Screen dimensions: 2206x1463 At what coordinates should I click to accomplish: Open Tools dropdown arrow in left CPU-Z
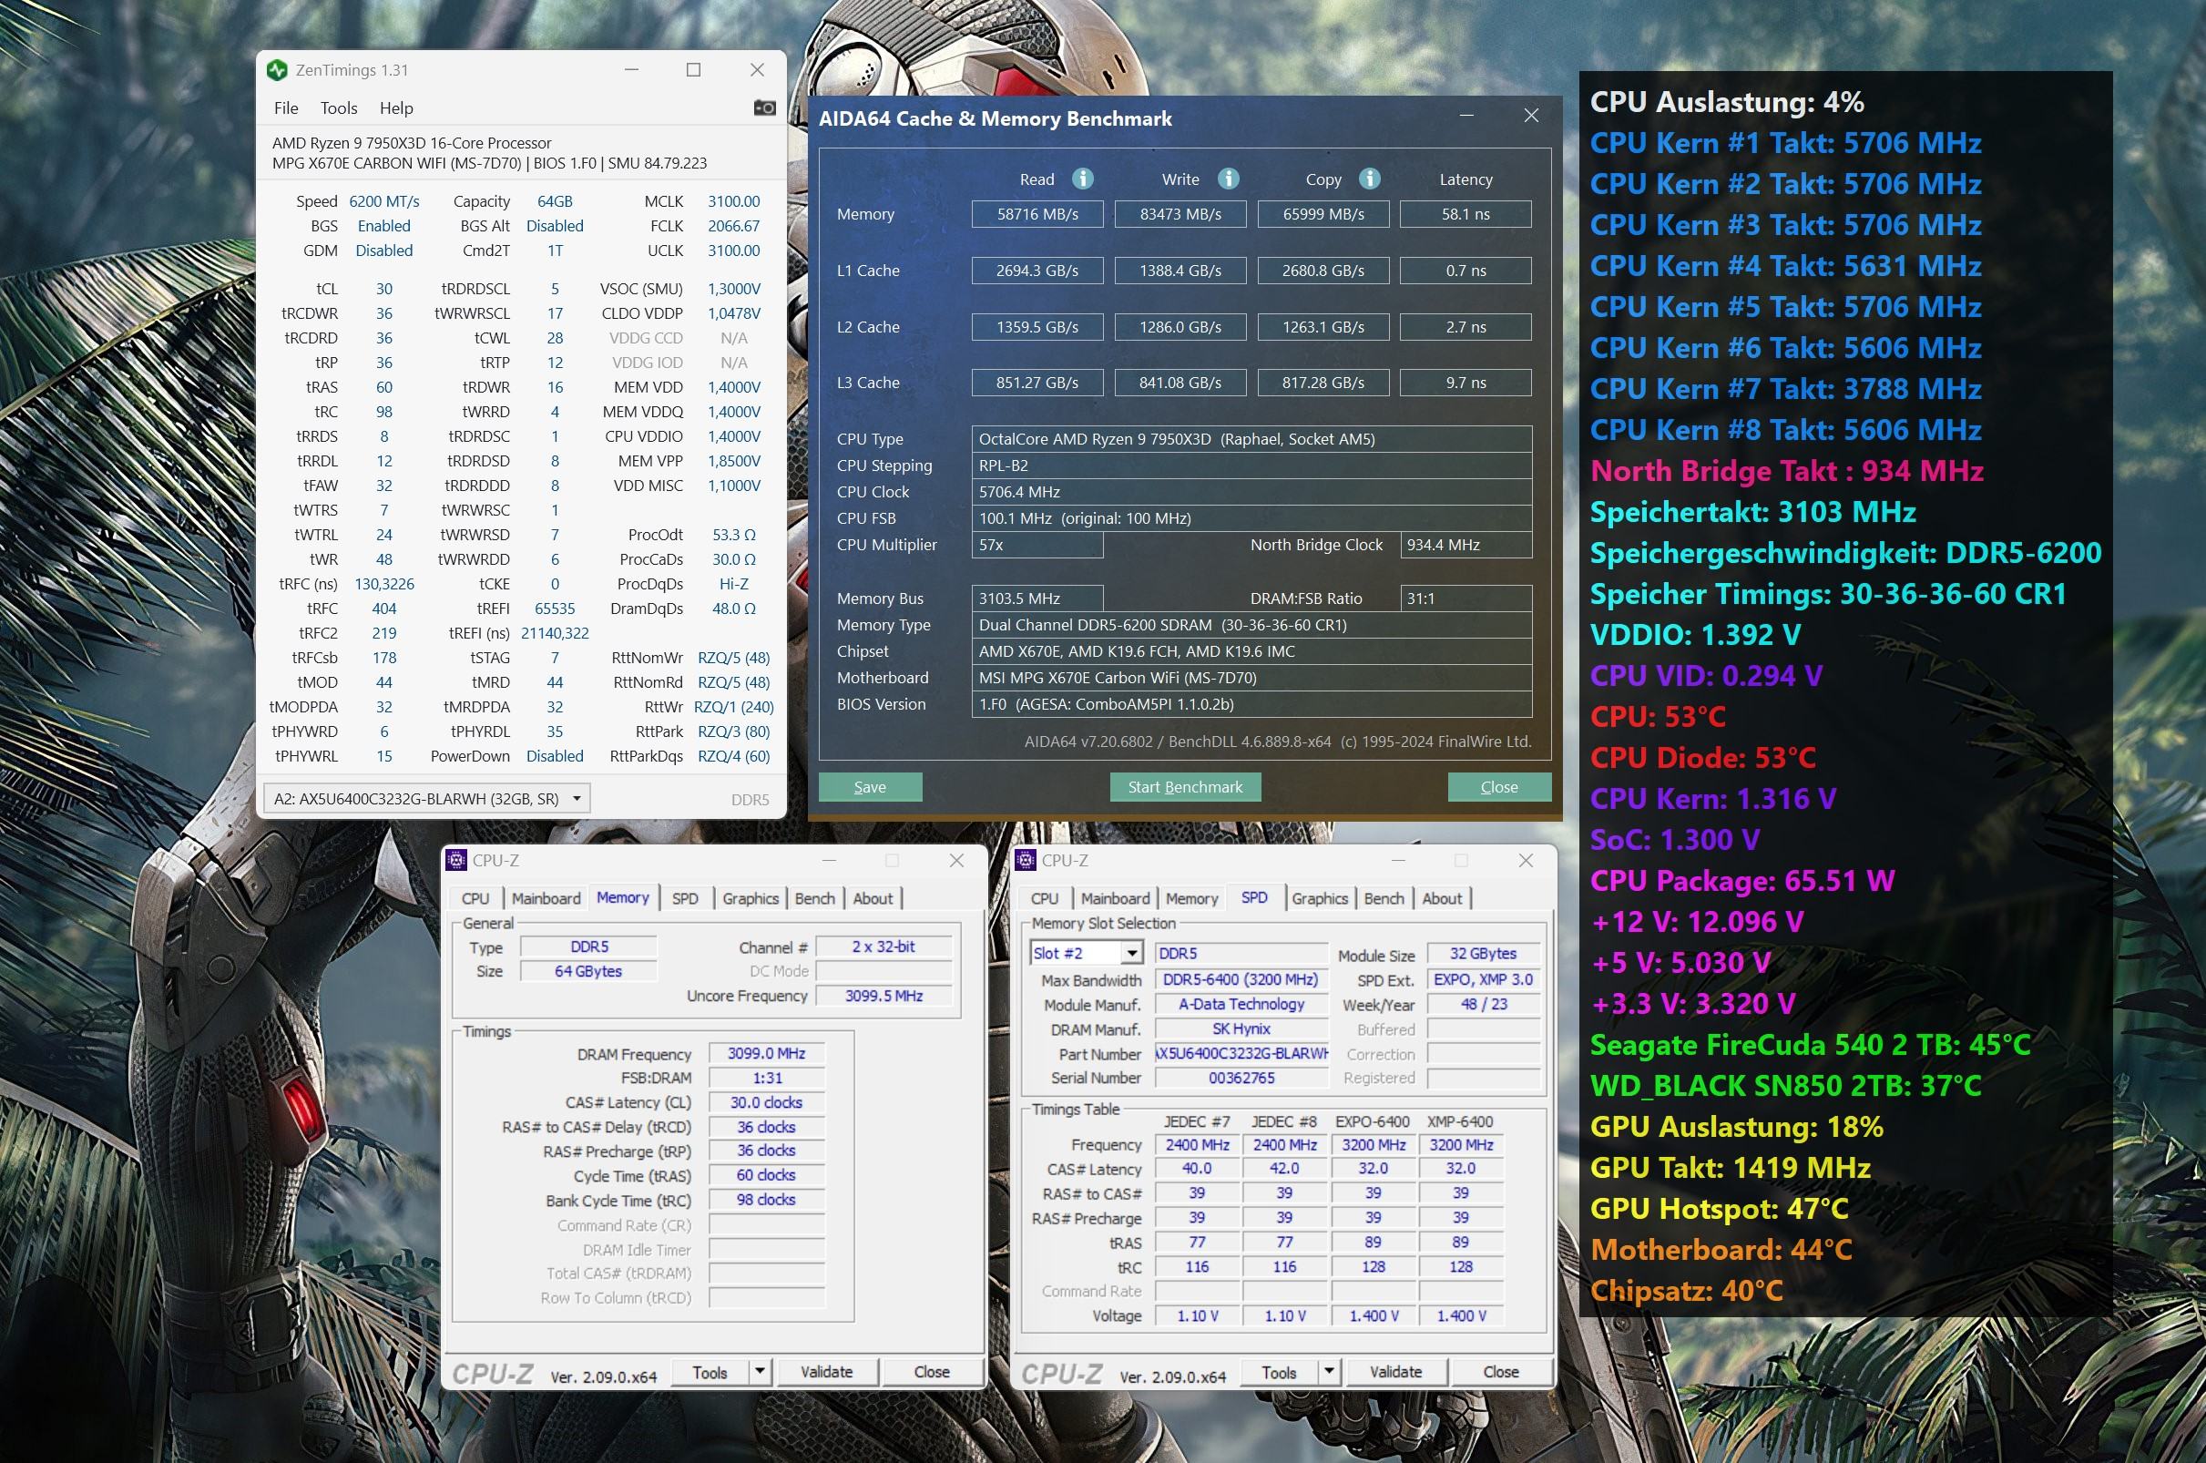point(760,1371)
